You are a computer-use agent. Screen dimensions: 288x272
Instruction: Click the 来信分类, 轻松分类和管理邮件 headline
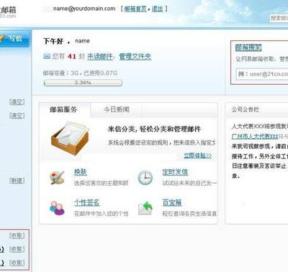(x=154, y=129)
